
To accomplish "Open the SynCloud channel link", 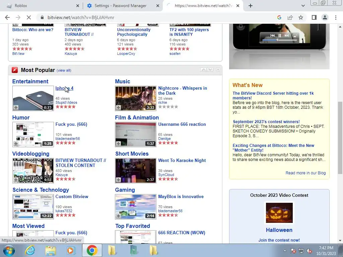I will point(166,175).
